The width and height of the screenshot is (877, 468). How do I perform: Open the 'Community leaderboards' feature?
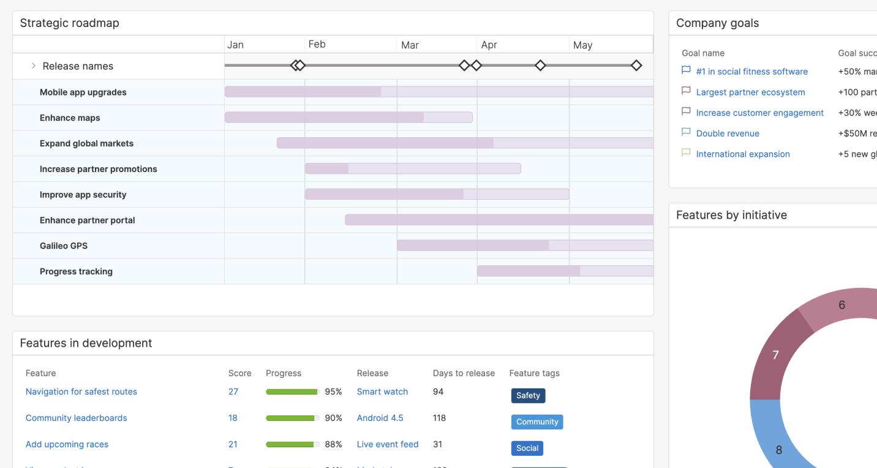[x=76, y=418]
